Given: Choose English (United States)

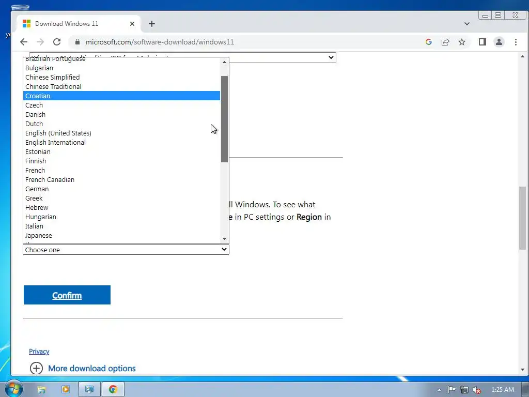Looking at the screenshot, I should click(121, 133).
